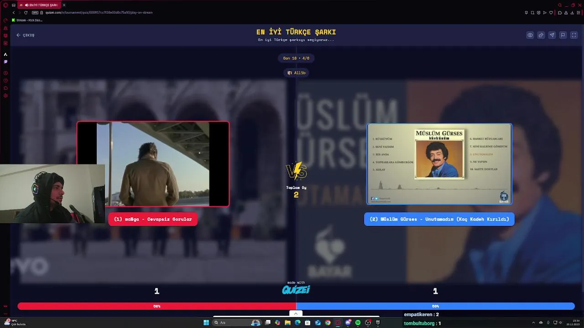Report quiz with the flag icon
The height and width of the screenshot is (328, 584).
[563, 35]
